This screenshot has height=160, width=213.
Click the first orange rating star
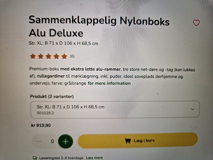point(33,56)
